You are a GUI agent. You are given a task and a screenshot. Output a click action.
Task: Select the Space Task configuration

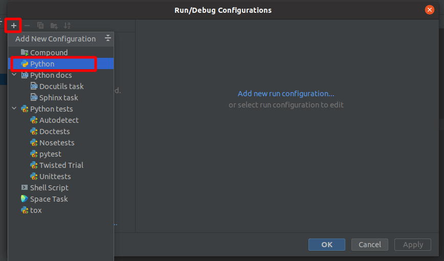49,199
